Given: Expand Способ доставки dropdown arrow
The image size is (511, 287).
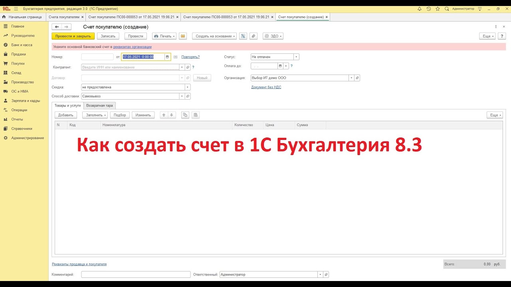Looking at the screenshot, I should click(182, 96).
